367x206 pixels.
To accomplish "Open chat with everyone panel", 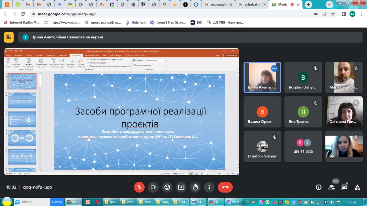I will coord(344,187).
